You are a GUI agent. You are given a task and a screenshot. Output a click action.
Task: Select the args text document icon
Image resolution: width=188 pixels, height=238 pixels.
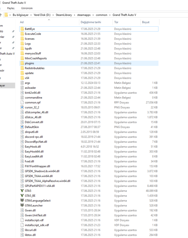pyautogui.click(x=22, y=83)
